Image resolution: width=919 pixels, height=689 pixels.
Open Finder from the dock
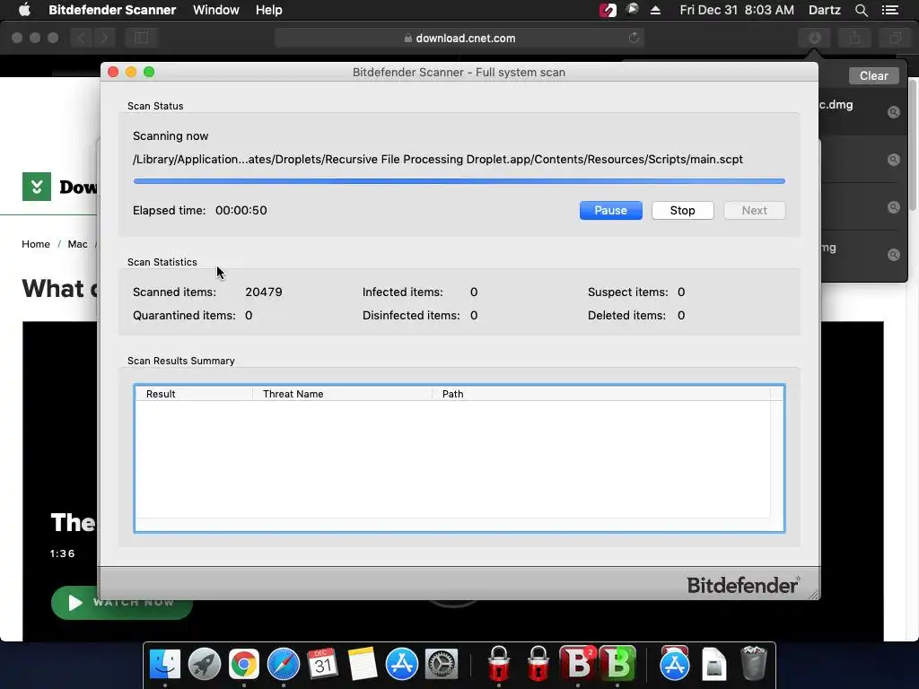coord(165,664)
